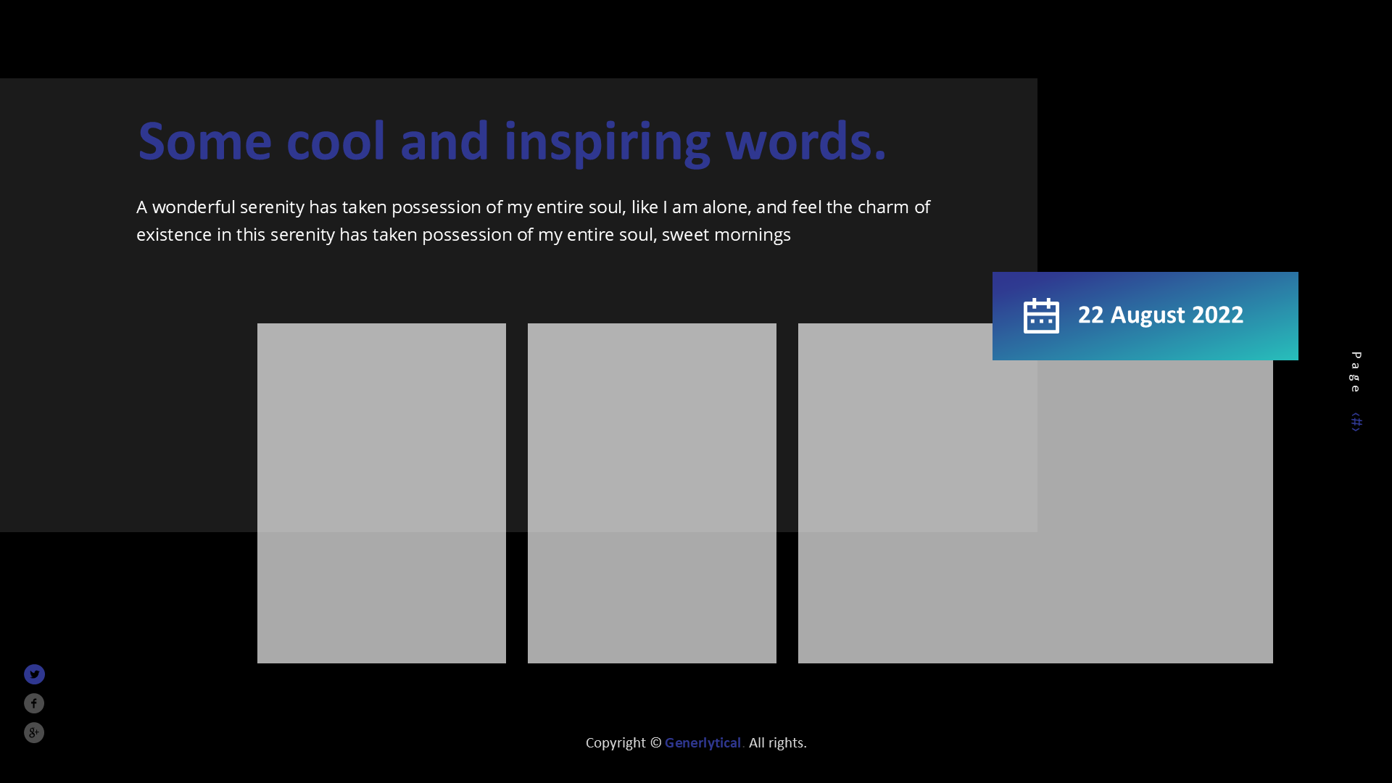Click the paragraph line starting 'existence in this'
Viewport: 1392px width, 783px height.
[x=463, y=235]
